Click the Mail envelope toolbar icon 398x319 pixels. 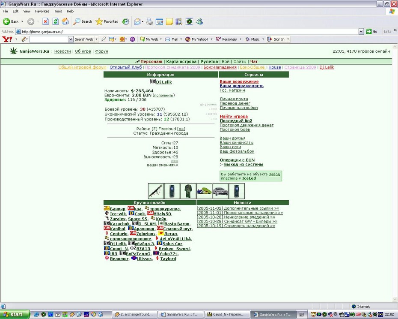[137, 21]
